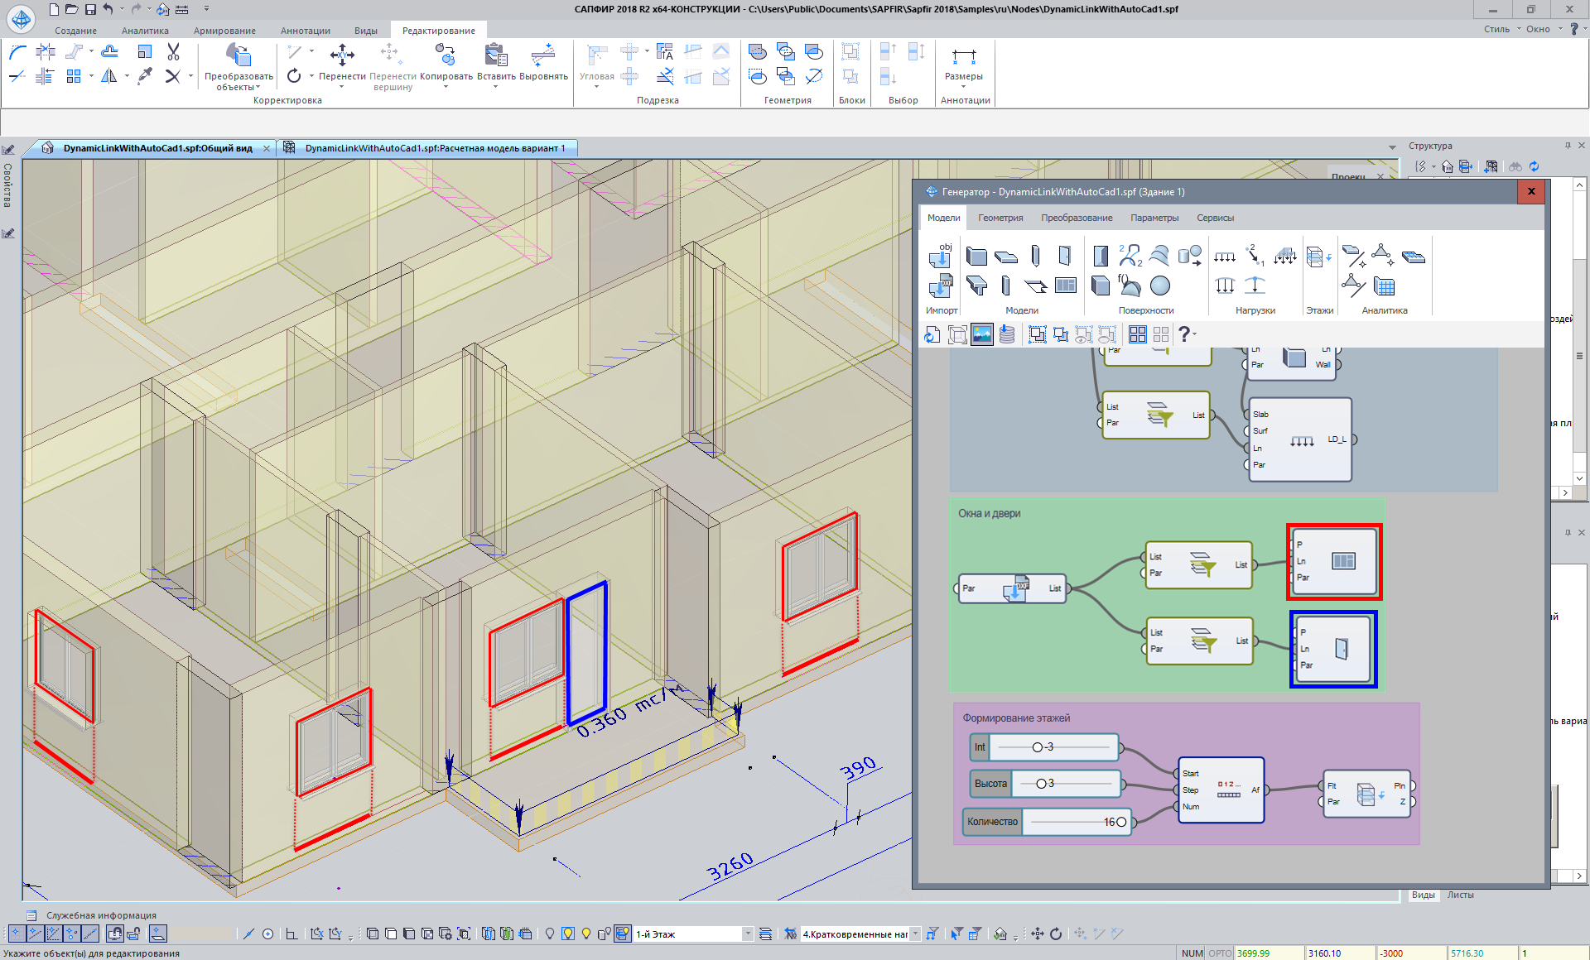Toggle the highlighted yellow bulb visibility button
Screen dimensions: 1590x960
click(568, 934)
